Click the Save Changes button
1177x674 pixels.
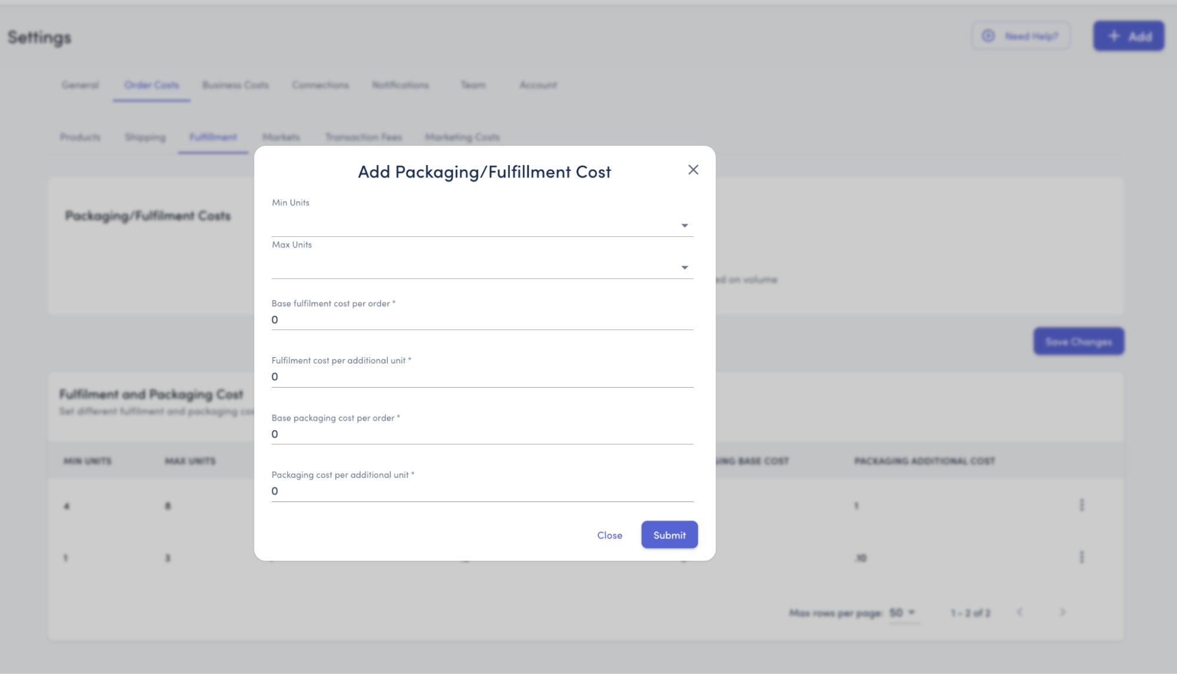(x=1078, y=341)
